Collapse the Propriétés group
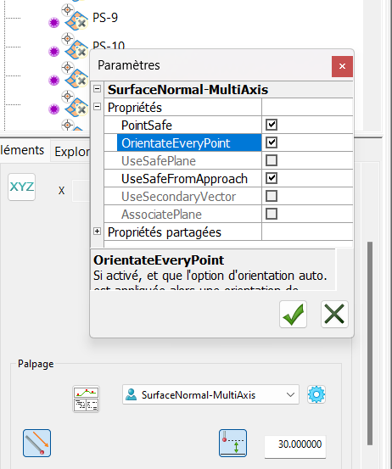This screenshot has width=392, height=469. click(97, 107)
